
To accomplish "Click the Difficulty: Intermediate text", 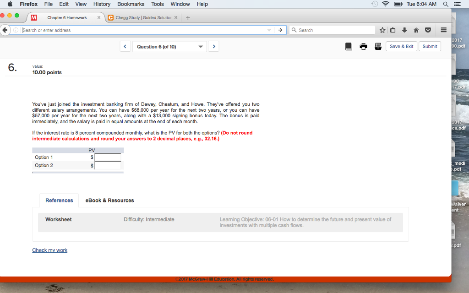I will [149, 219].
